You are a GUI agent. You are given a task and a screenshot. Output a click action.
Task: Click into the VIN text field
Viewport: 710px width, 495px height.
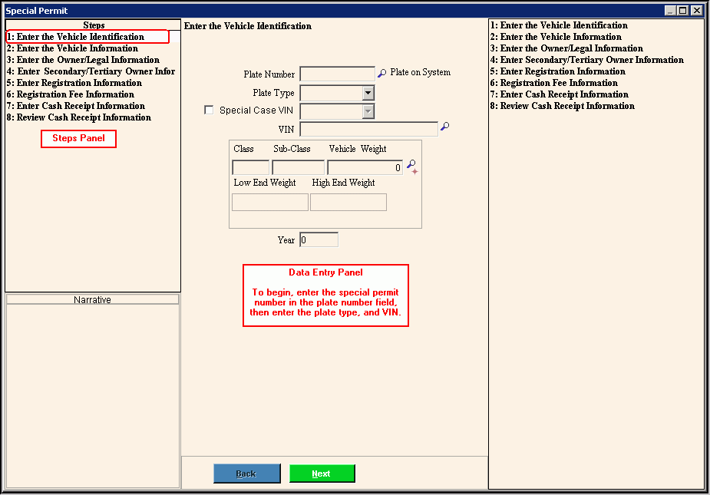(x=369, y=129)
